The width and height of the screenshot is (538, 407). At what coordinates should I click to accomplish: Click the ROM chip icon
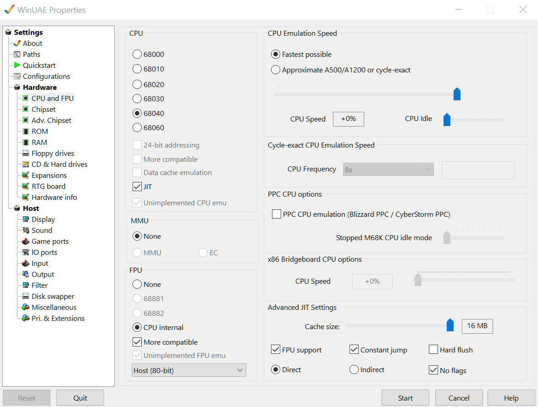25,132
